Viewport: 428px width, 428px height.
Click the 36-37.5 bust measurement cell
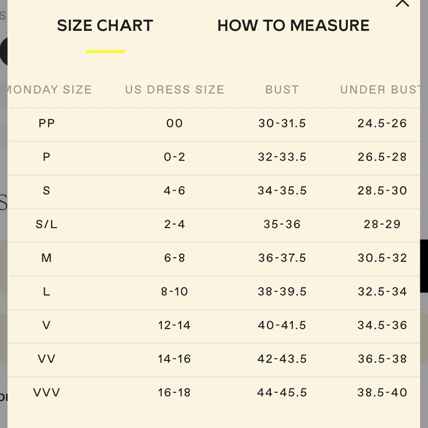pyautogui.click(x=282, y=258)
